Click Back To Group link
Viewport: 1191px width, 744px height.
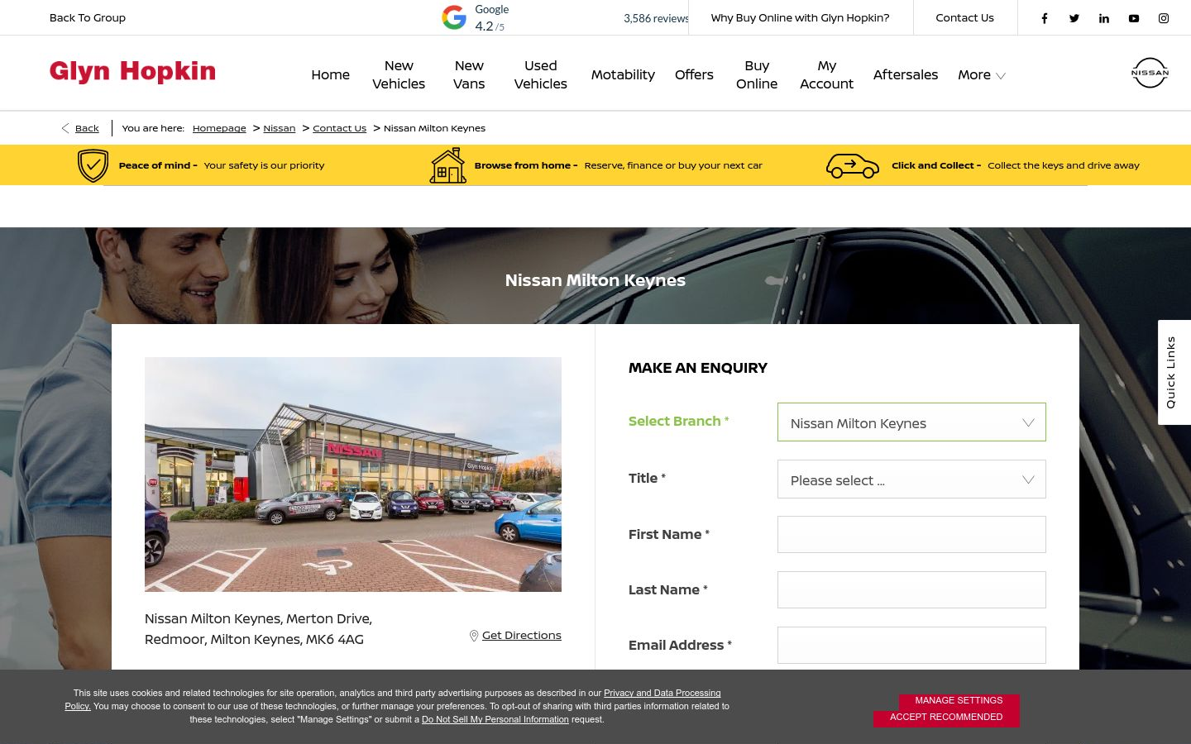point(88,17)
